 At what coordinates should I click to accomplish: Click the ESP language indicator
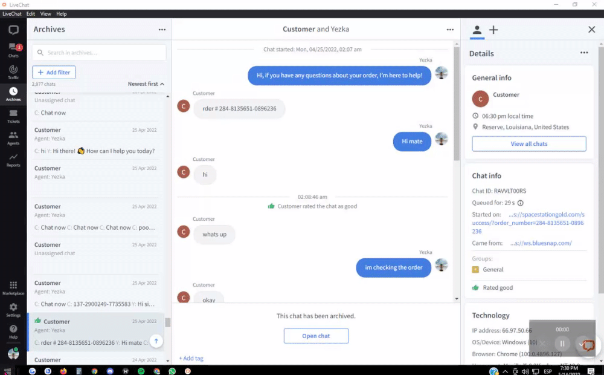[x=547, y=371]
